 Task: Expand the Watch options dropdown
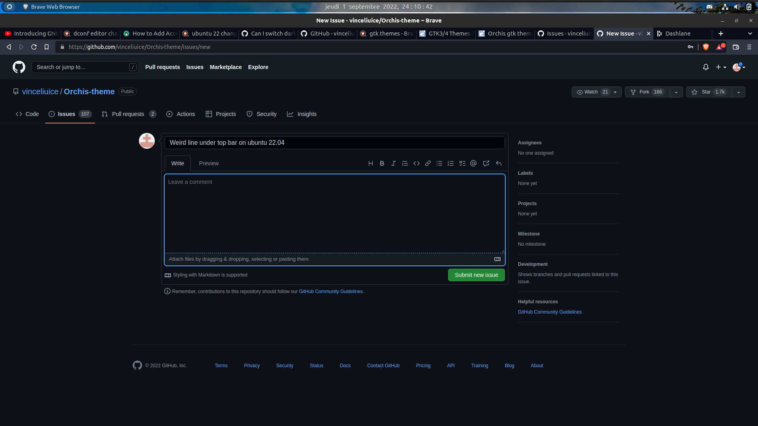[615, 92]
